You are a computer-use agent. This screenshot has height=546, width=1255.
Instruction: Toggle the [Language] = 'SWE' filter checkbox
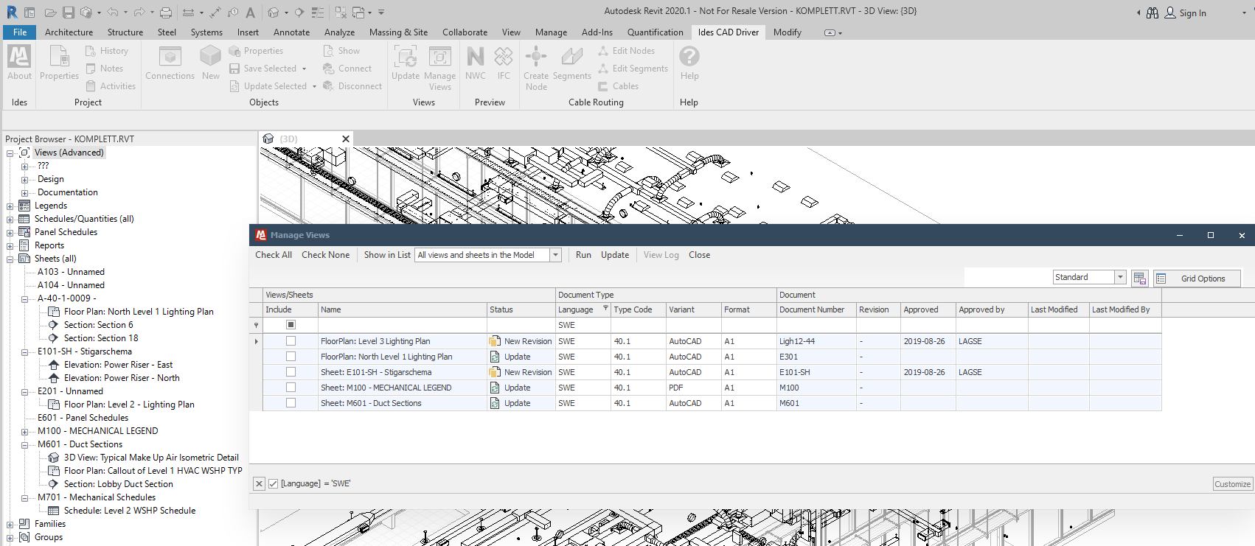click(274, 483)
